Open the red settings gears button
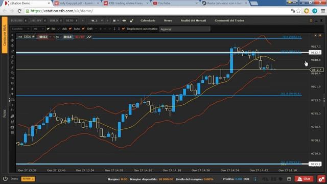This screenshot has height=184, width=327. 321,179
